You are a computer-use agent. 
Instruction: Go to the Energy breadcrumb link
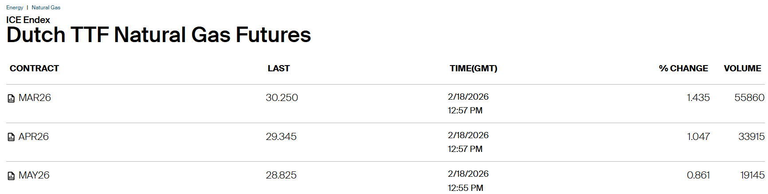point(15,8)
